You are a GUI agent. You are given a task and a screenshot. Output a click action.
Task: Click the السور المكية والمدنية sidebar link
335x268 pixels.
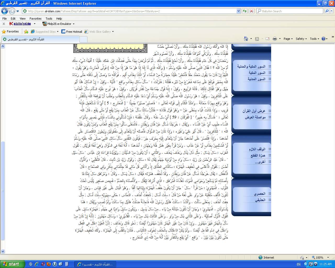[x=251, y=66]
